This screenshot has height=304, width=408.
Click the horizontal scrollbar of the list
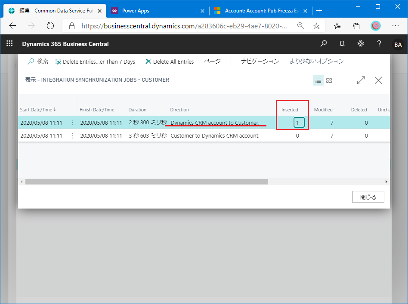click(146, 182)
